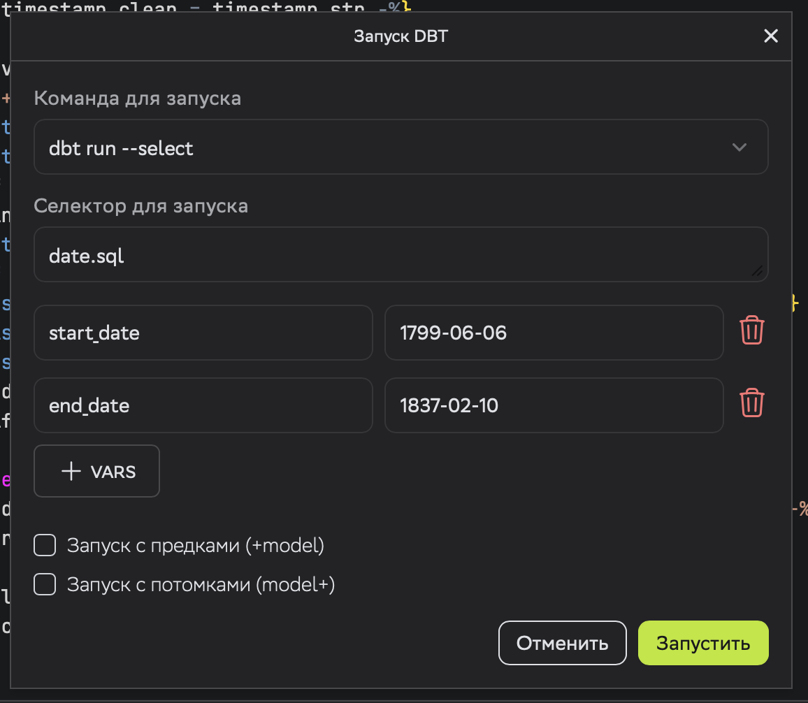Remove the end_date variable with trash icon
Image resolution: width=808 pixels, height=703 pixels.
pos(752,404)
